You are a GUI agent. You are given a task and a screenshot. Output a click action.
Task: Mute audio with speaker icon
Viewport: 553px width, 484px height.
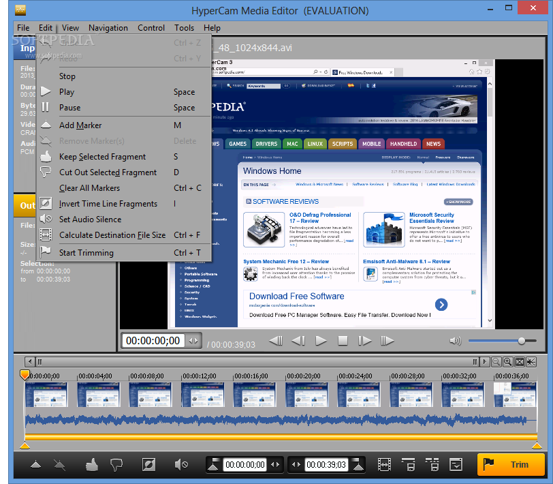pyautogui.click(x=456, y=341)
